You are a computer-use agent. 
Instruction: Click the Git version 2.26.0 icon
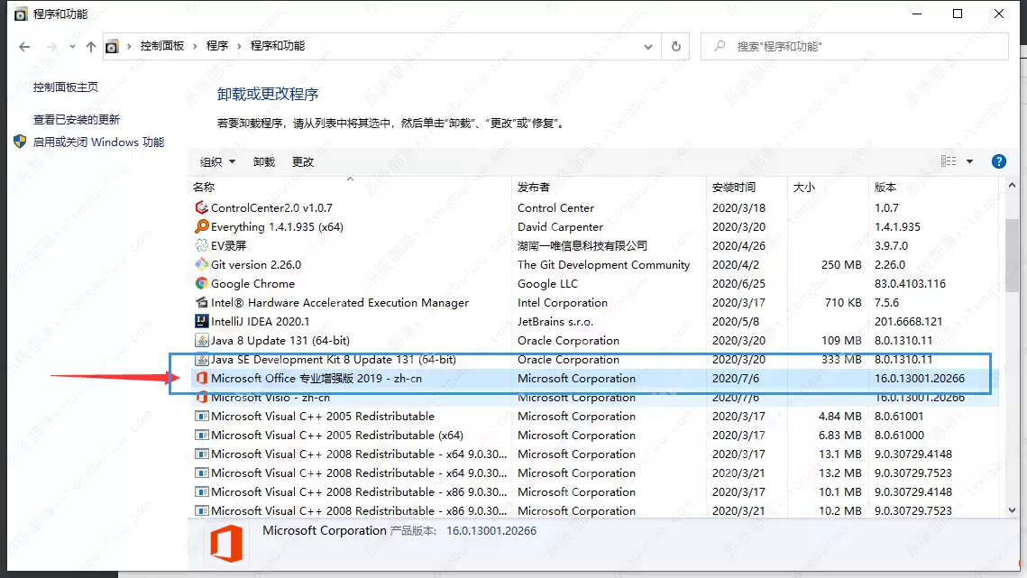click(x=202, y=264)
